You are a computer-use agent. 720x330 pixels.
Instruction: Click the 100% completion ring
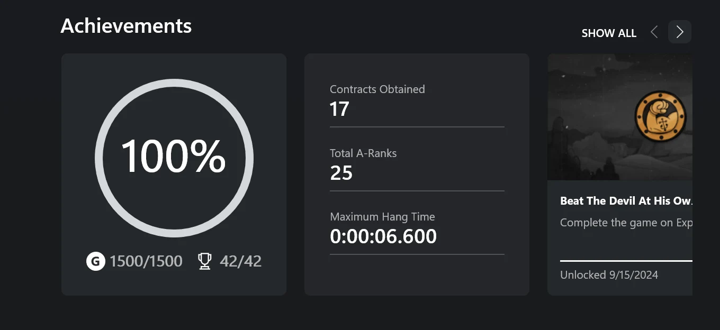click(174, 158)
